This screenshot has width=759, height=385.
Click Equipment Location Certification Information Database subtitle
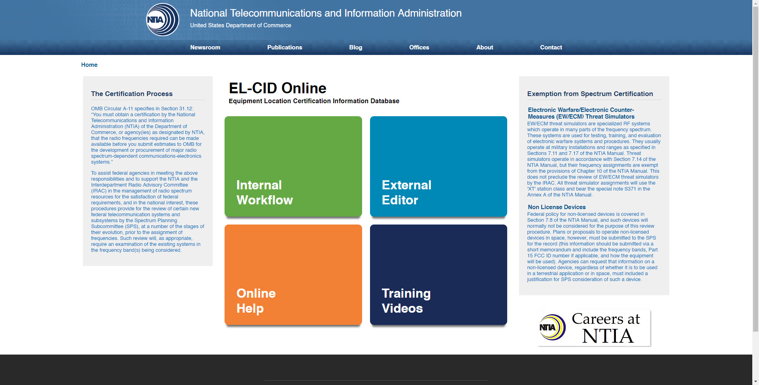(x=314, y=101)
